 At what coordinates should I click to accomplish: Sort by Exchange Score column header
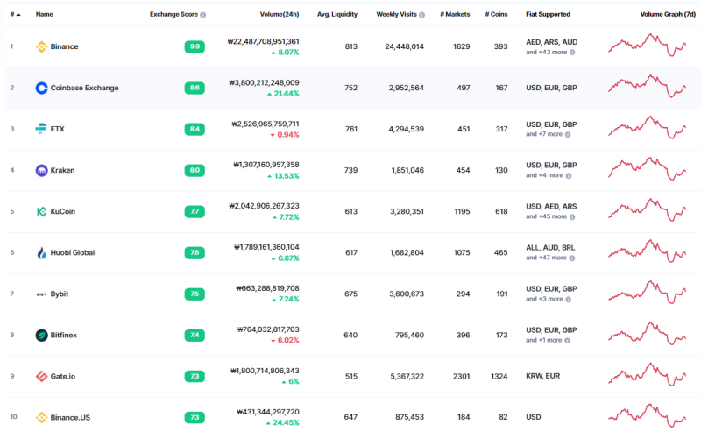173,14
